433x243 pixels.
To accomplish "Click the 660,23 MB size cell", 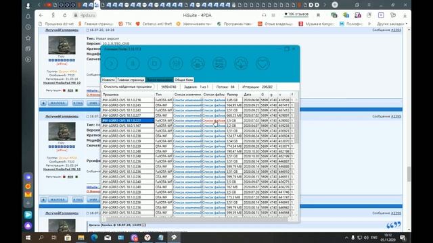I will pos(234,115).
